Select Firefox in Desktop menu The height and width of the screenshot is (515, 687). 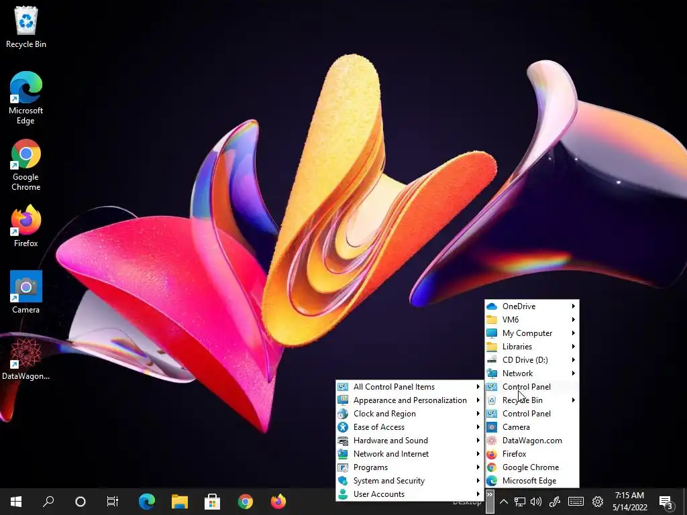(x=532, y=454)
